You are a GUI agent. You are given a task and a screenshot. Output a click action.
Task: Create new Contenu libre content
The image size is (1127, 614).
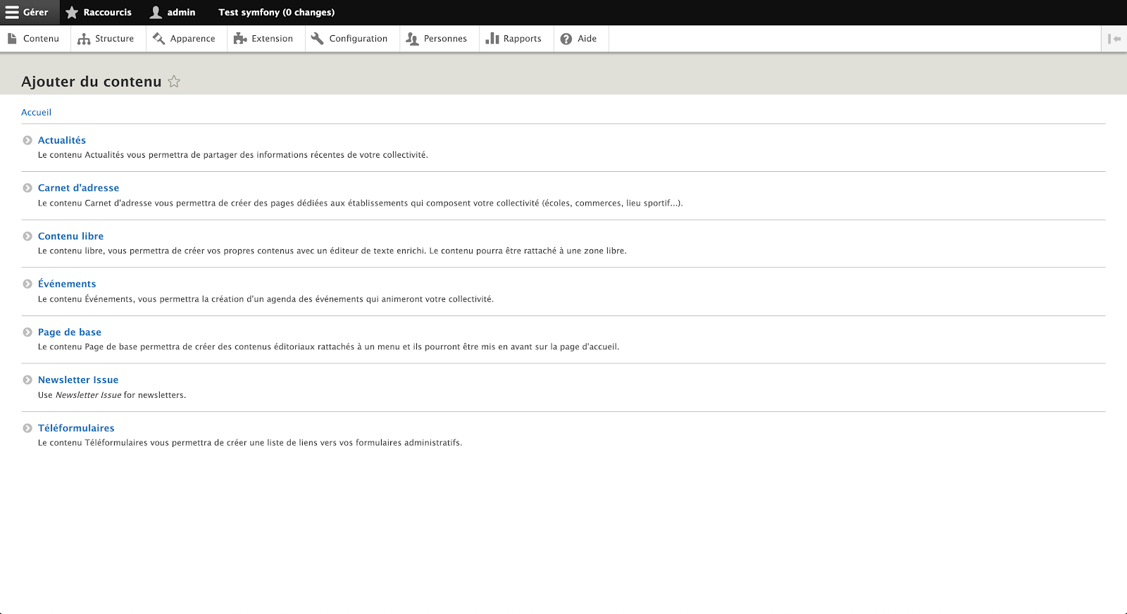click(x=71, y=237)
